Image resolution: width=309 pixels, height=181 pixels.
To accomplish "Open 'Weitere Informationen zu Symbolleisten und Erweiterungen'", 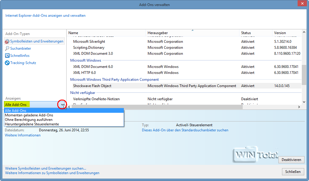I will [52, 173].
